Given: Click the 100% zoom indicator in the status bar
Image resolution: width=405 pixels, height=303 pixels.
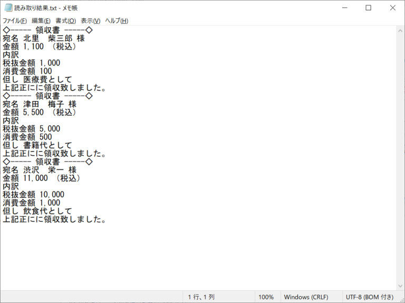Looking at the screenshot, I should (x=266, y=297).
